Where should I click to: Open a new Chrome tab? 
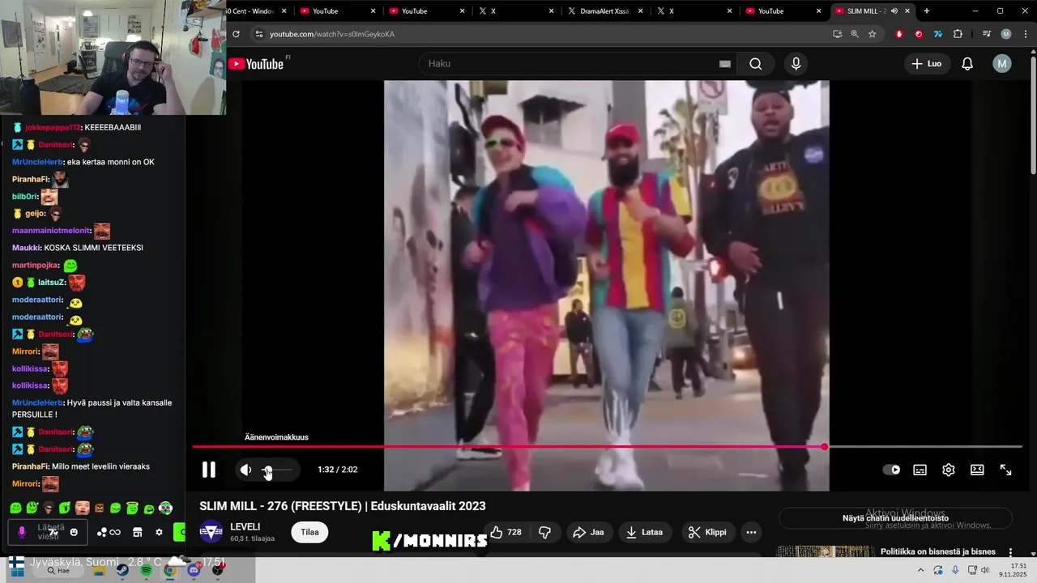pyautogui.click(x=927, y=11)
